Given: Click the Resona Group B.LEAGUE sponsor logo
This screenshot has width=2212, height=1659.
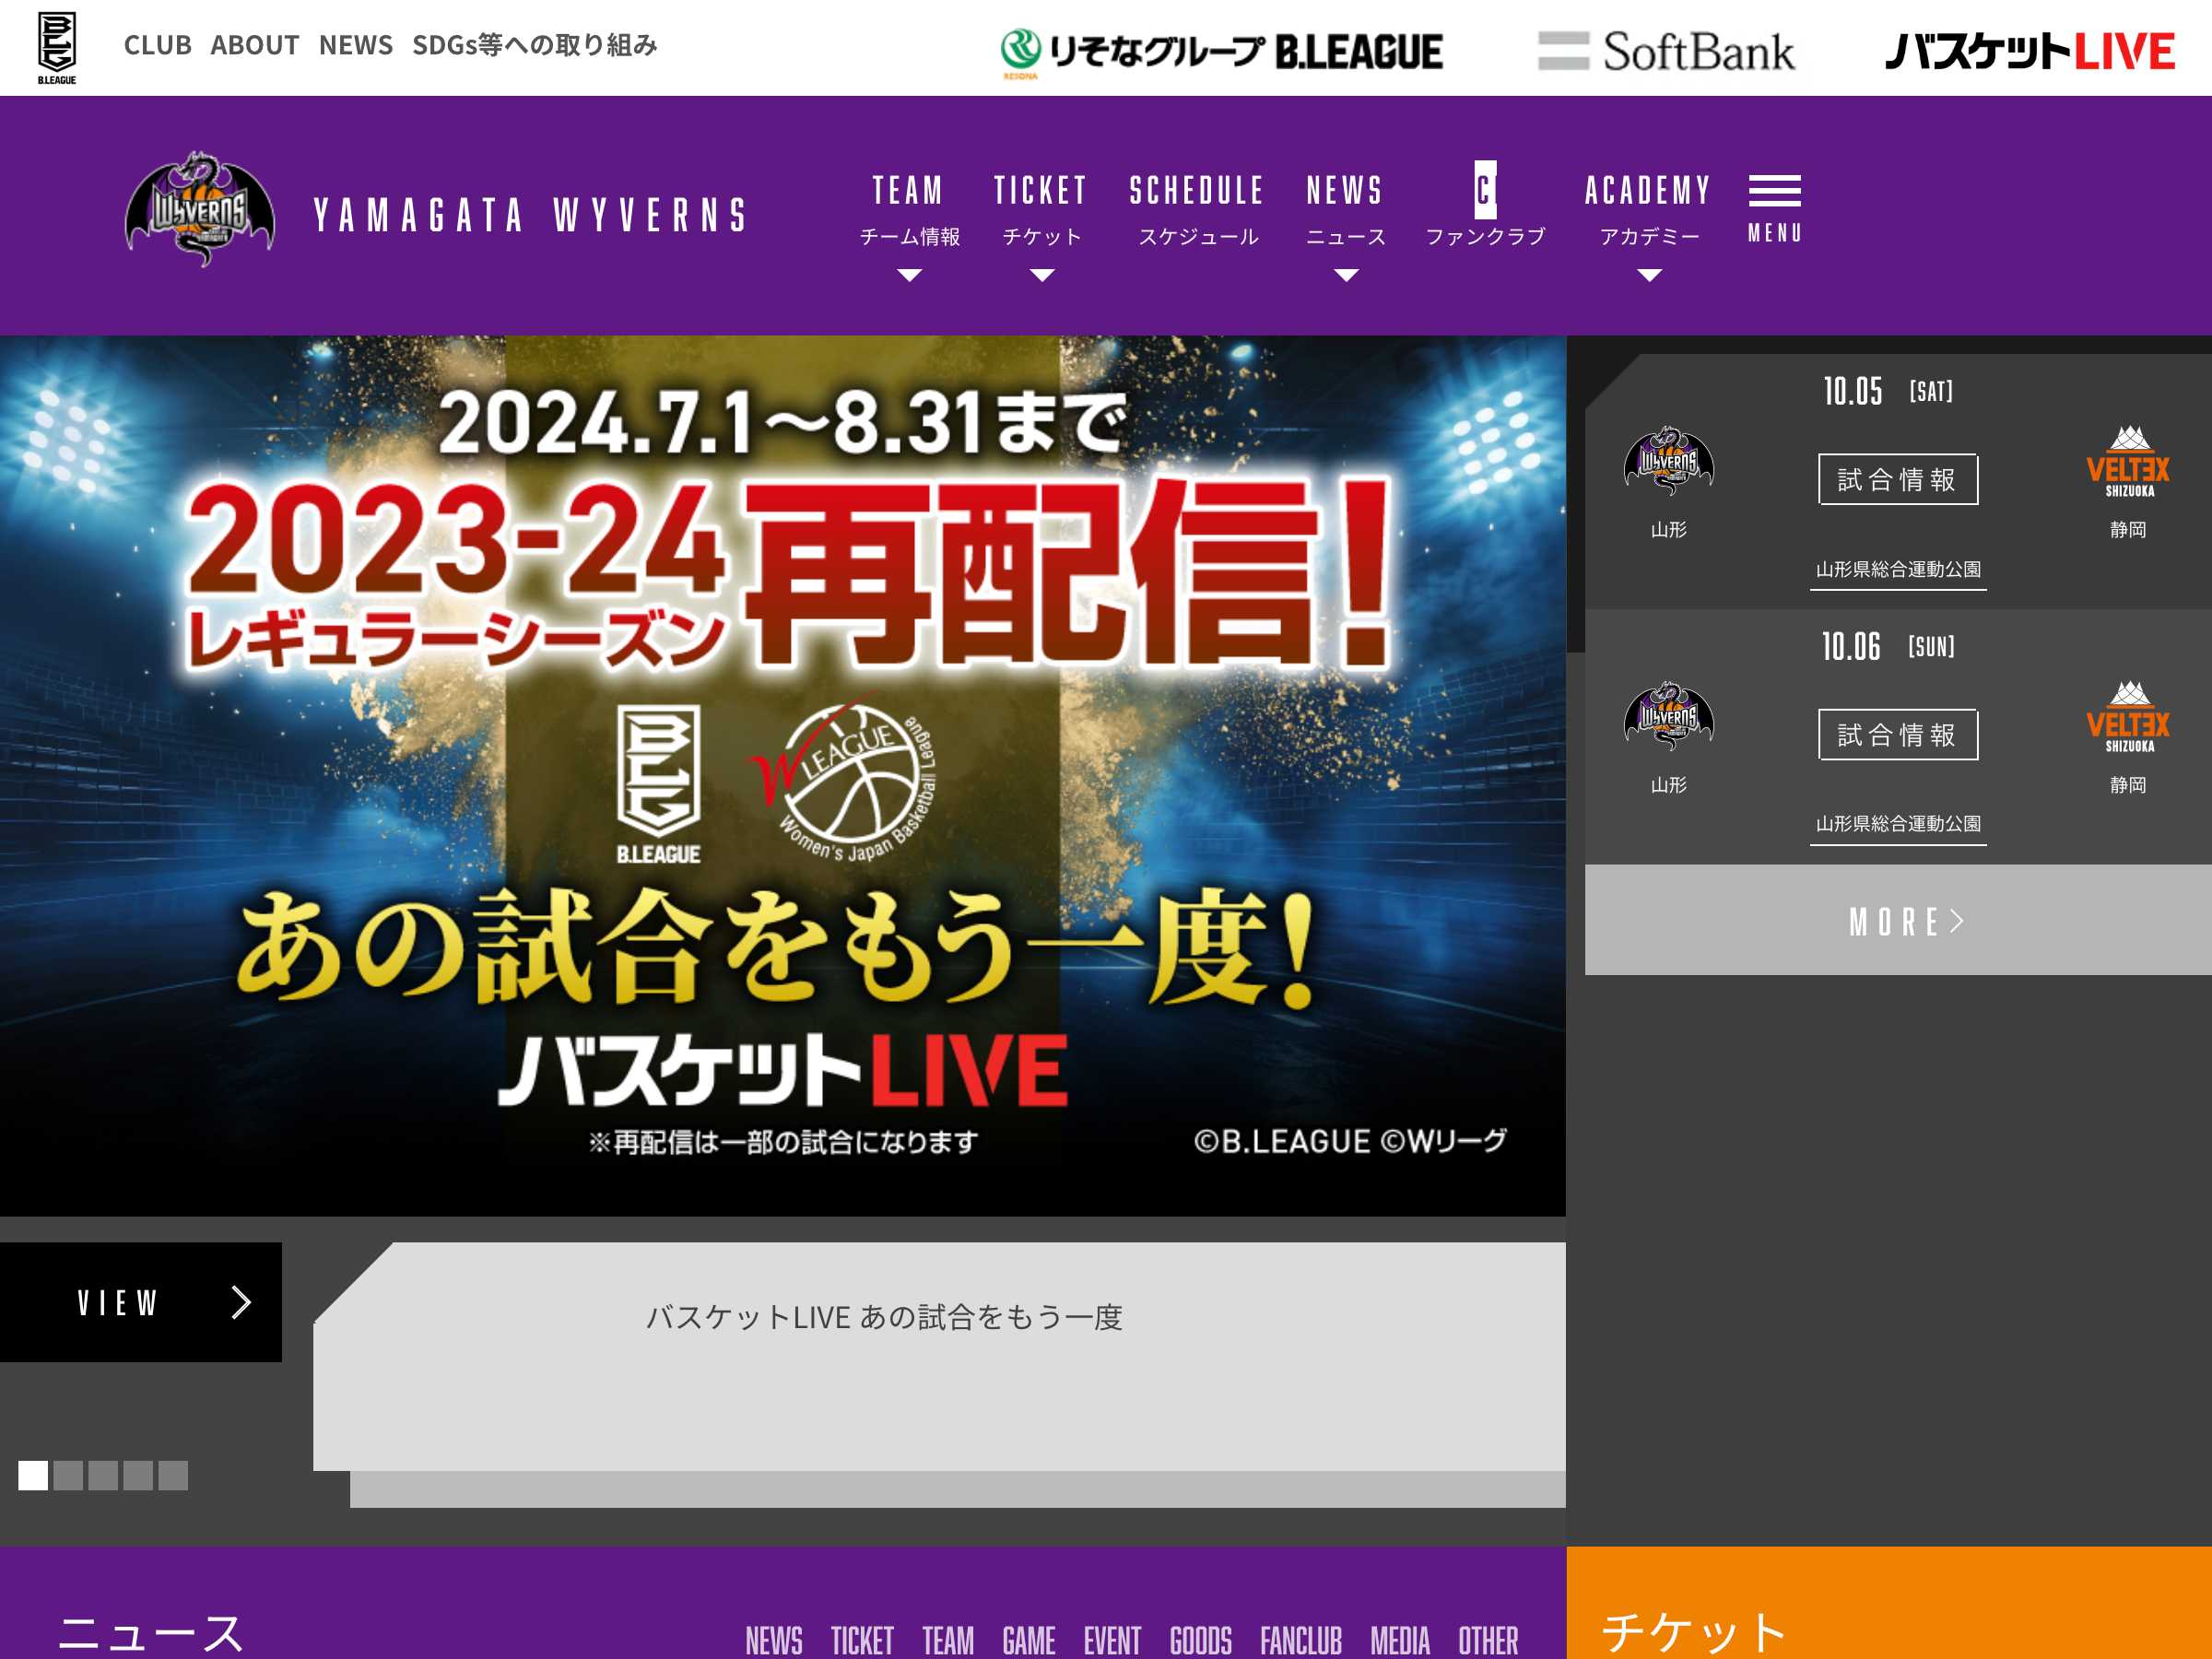Looking at the screenshot, I should point(1222,52).
